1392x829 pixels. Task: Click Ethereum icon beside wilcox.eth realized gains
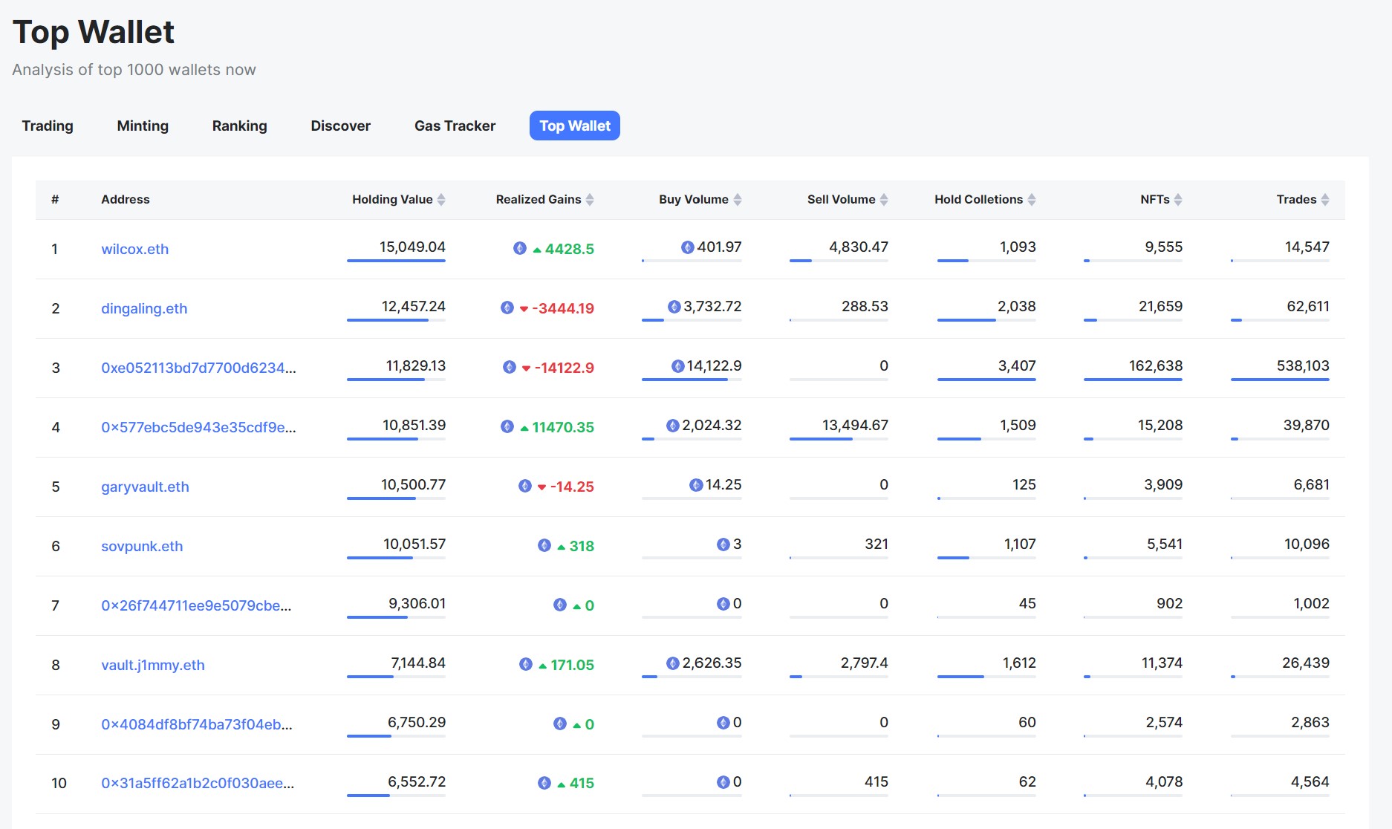click(x=520, y=249)
